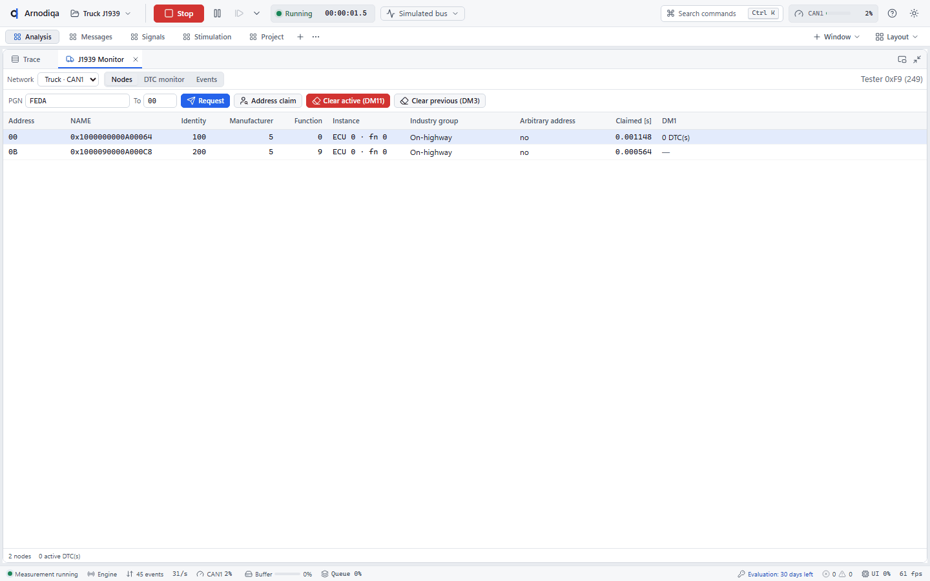Toggle the light/dark theme sun icon
Screen dimensions: 930x581
point(914,14)
